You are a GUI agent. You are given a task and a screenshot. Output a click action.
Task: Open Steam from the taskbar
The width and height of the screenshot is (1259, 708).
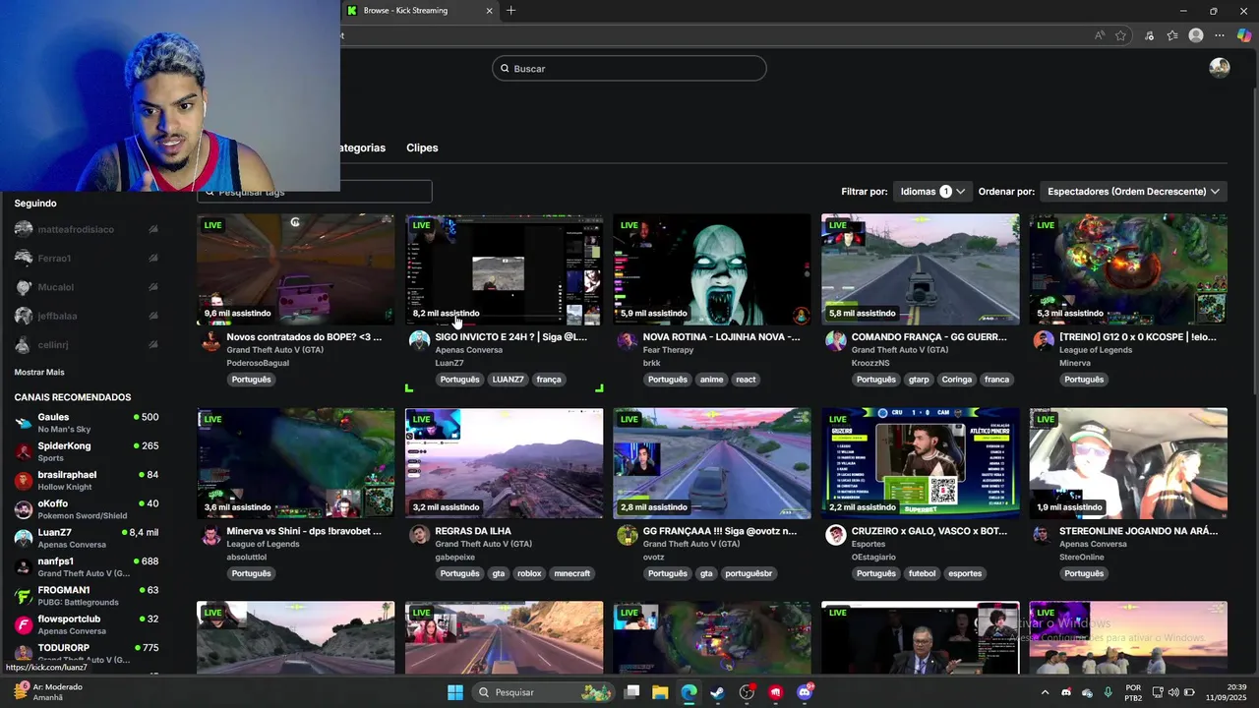pos(717,692)
